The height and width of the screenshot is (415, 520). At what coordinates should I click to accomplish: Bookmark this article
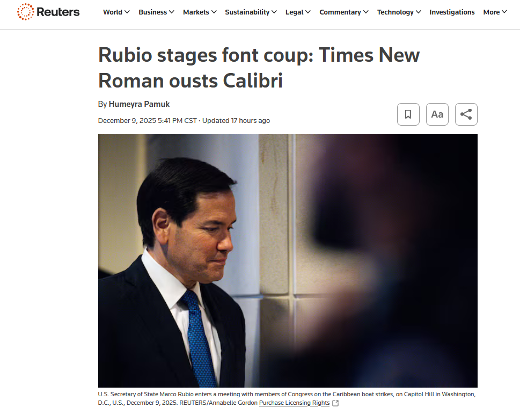(408, 114)
